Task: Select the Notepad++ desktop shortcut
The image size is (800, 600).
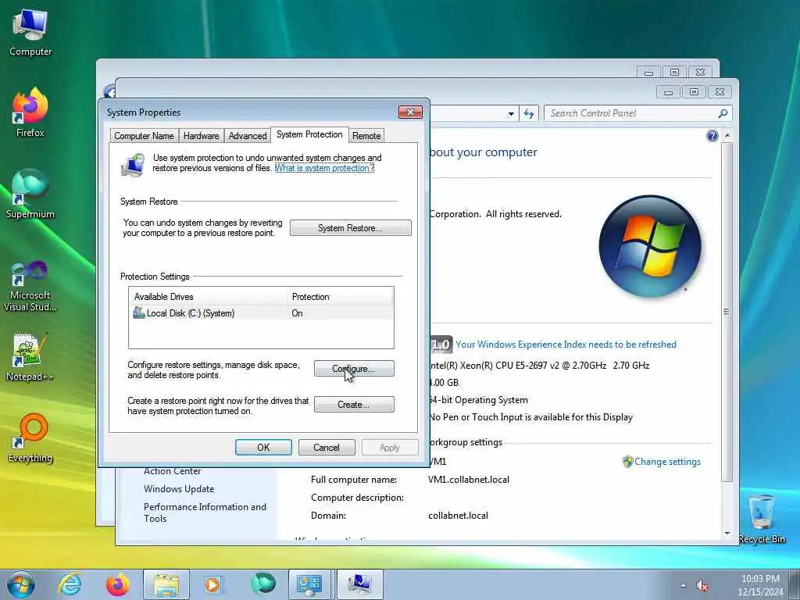Action: point(30,357)
